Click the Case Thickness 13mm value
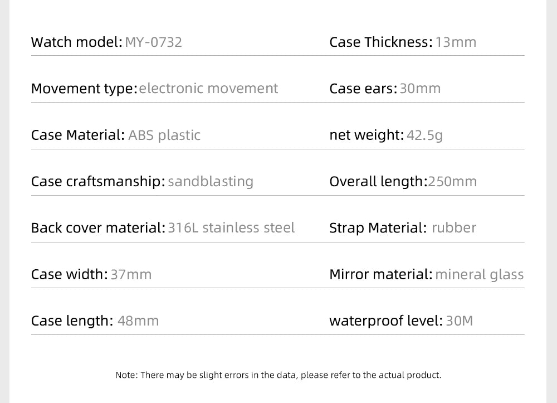Image resolution: width=557 pixels, height=403 pixels. click(x=456, y=42)
